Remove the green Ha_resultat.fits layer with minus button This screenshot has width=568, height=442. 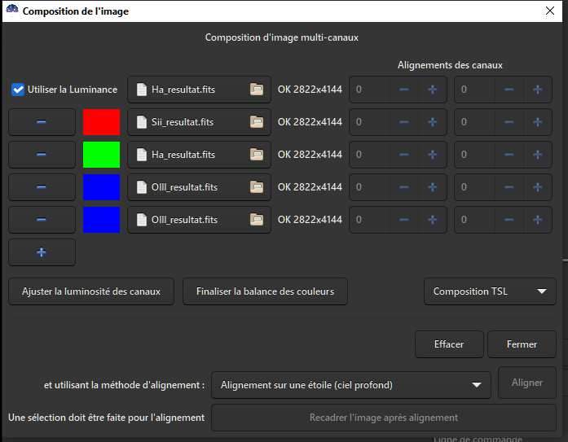pyautogui.click(x=42, y=155)
